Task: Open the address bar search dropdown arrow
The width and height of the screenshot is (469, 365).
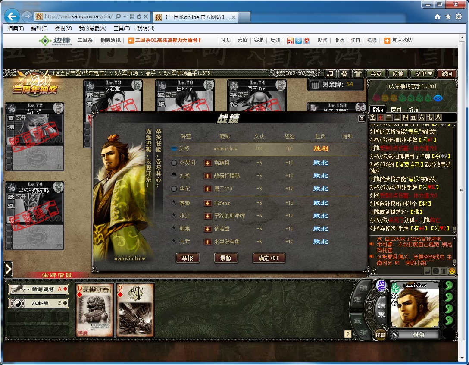Action: click(x=125, y=17)
